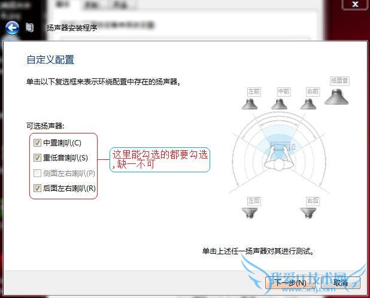Toggle the 重低音喇叭(S) checkbox
Image resolution: width=370 pixels, height=298 pixels.
[x=37, y=157]
